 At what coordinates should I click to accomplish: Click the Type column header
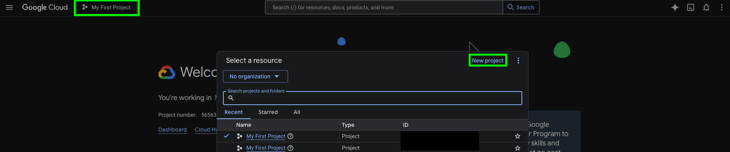click(348, 125)
